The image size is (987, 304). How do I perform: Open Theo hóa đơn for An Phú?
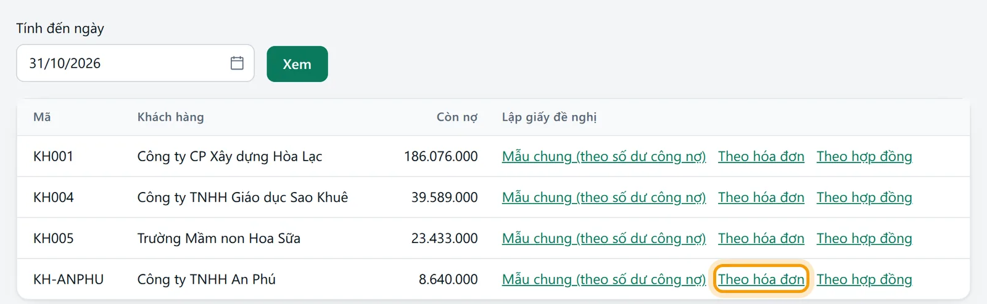coord(761,279)
